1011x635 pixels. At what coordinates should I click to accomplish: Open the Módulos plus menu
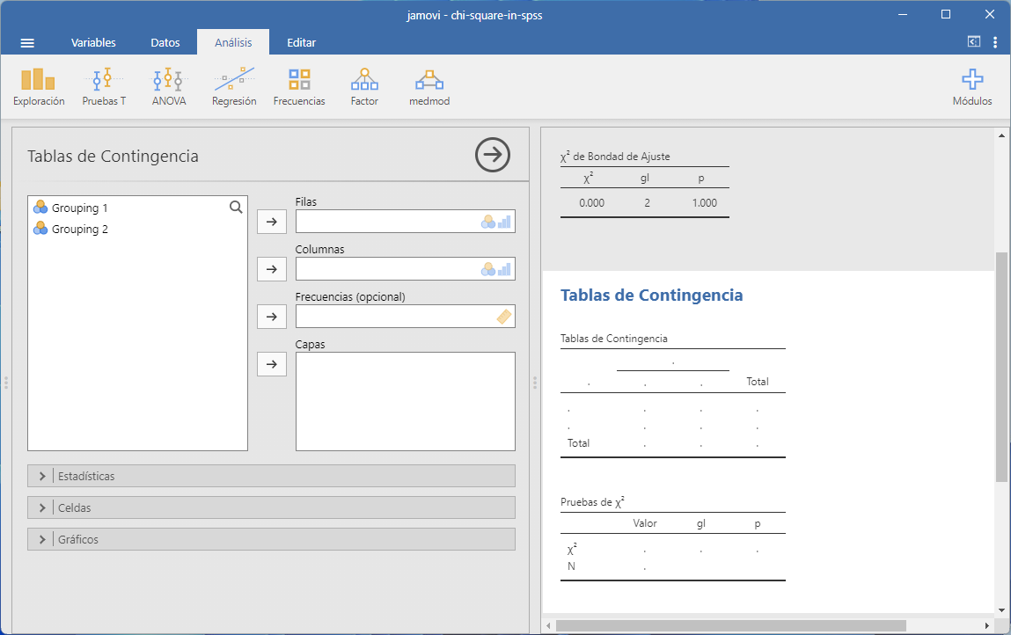(972, 87)
